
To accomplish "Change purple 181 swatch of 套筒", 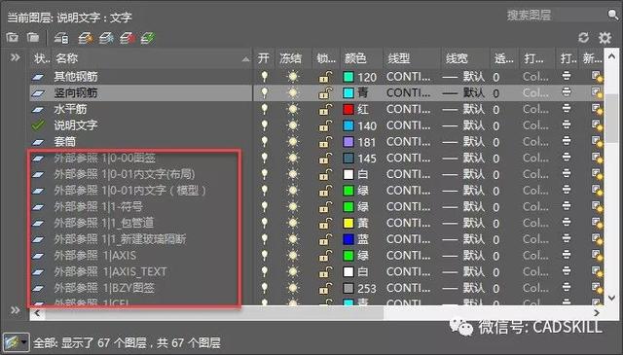I will 348,142.
